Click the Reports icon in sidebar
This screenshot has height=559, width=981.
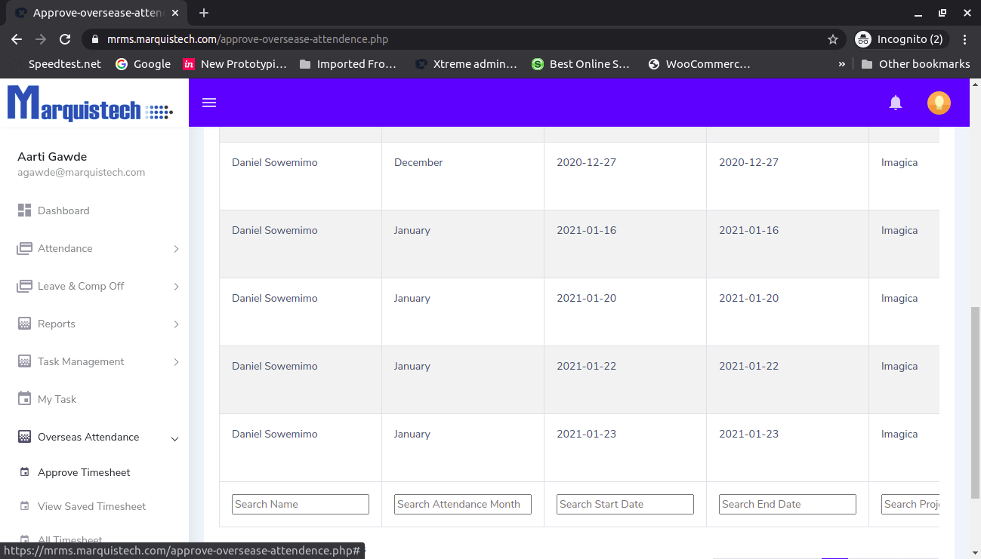point(24,324)
